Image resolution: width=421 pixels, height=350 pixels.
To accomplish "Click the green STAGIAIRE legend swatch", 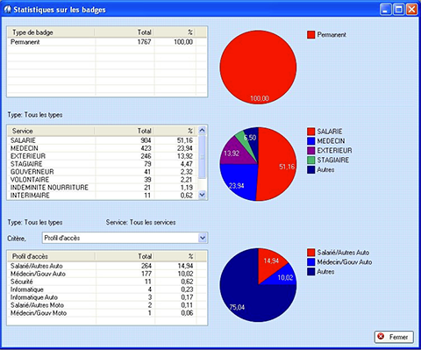I will coord(310,161).
